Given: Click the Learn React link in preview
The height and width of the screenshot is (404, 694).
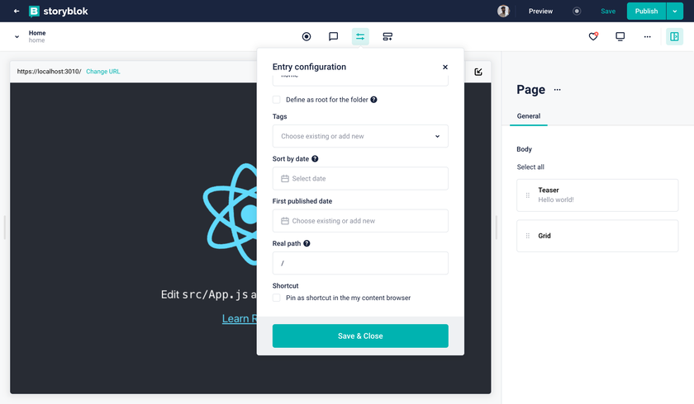Looking at the screenshot, I should point(240,318).
